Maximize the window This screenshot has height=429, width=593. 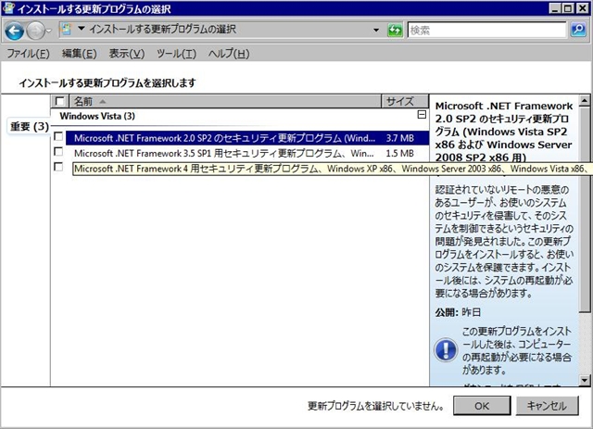coord(568,8)
